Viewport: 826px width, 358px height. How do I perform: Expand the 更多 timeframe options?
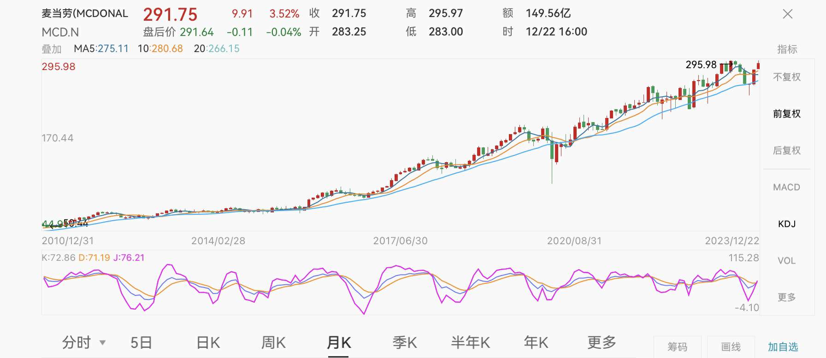click(x=602, y=343)
